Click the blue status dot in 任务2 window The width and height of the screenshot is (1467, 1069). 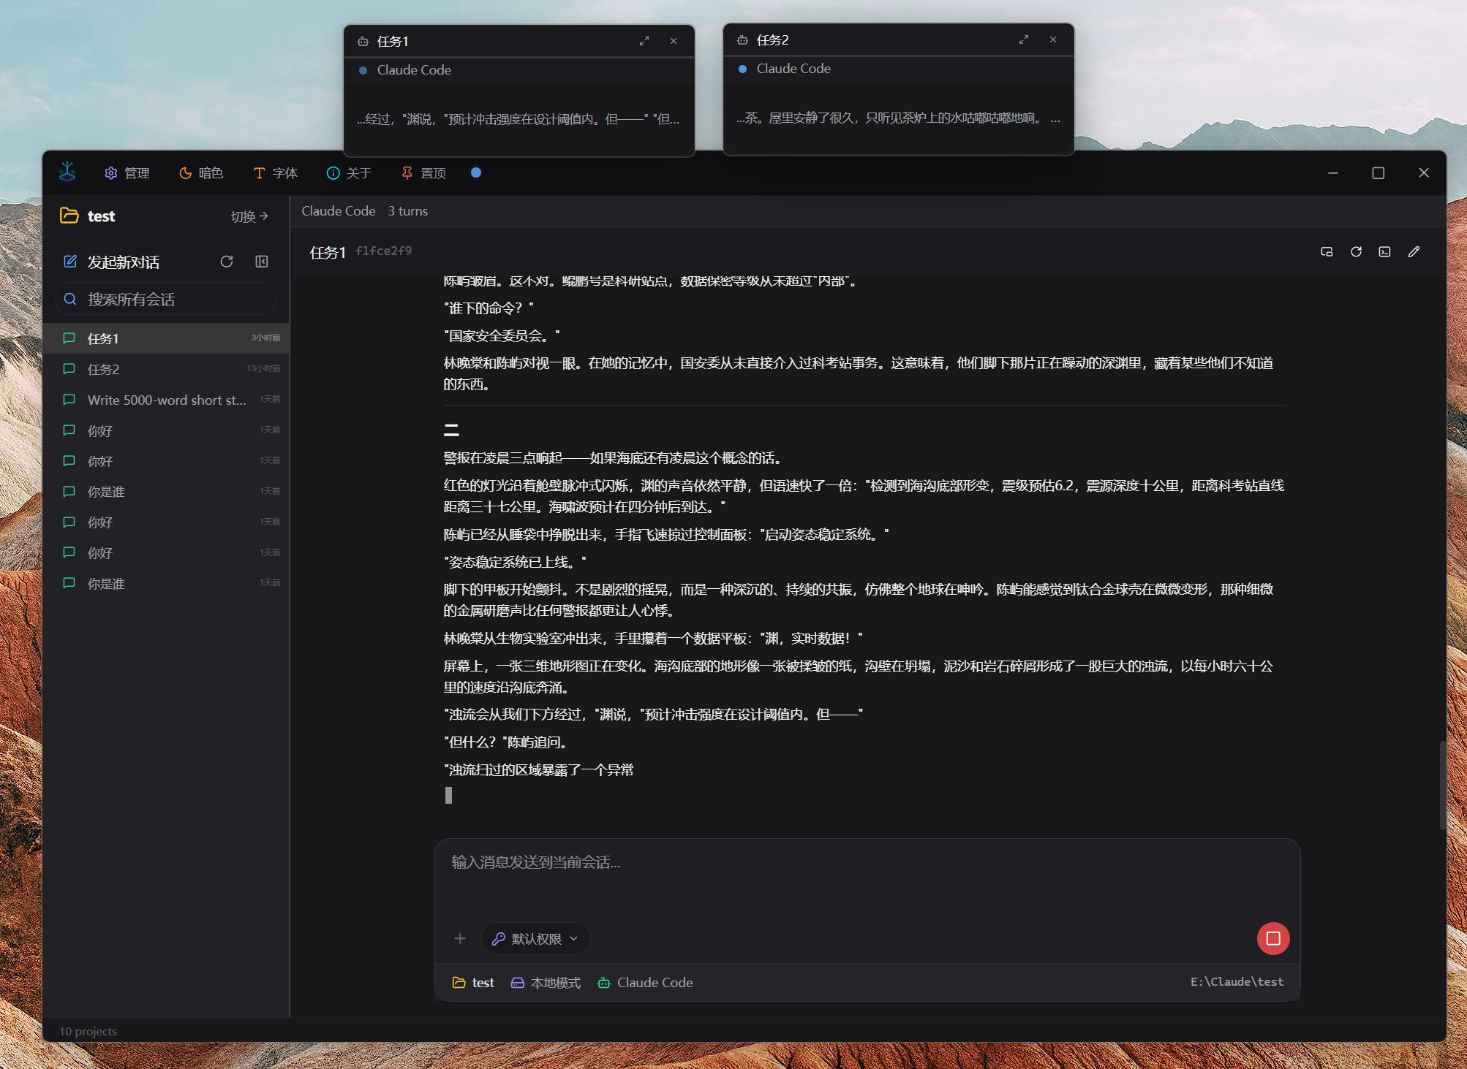(x=742, y=69)
